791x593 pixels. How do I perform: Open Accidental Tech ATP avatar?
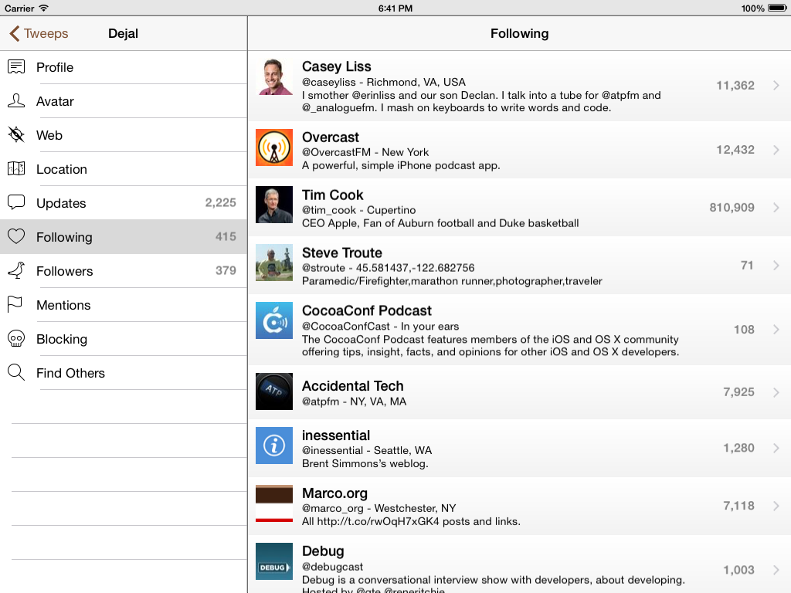point(274,391)
